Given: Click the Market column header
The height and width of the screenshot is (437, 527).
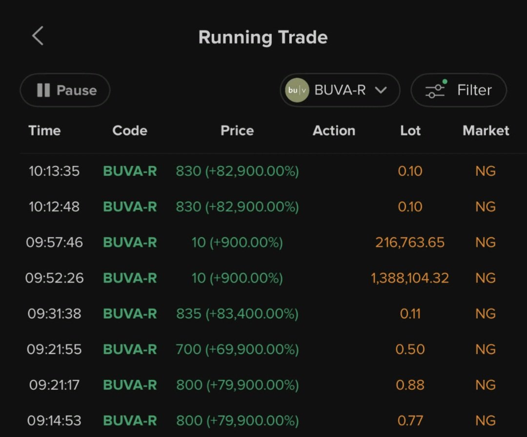Looking at the screenshot, I should tap(486, 131).
